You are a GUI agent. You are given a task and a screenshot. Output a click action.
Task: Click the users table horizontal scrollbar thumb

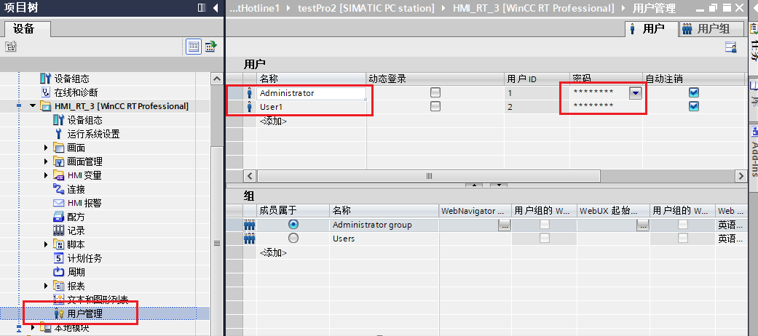[428, 176]
